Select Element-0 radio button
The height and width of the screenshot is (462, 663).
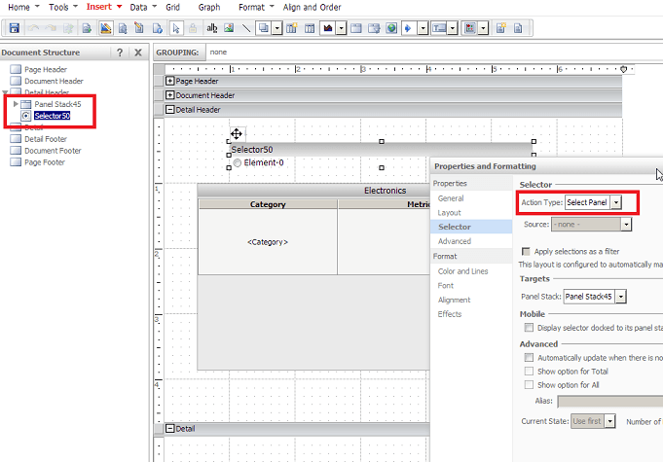click(238, 163)
